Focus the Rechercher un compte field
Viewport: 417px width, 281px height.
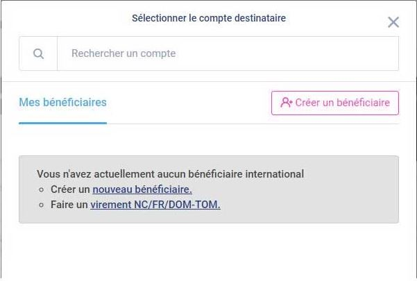point(228,53)
